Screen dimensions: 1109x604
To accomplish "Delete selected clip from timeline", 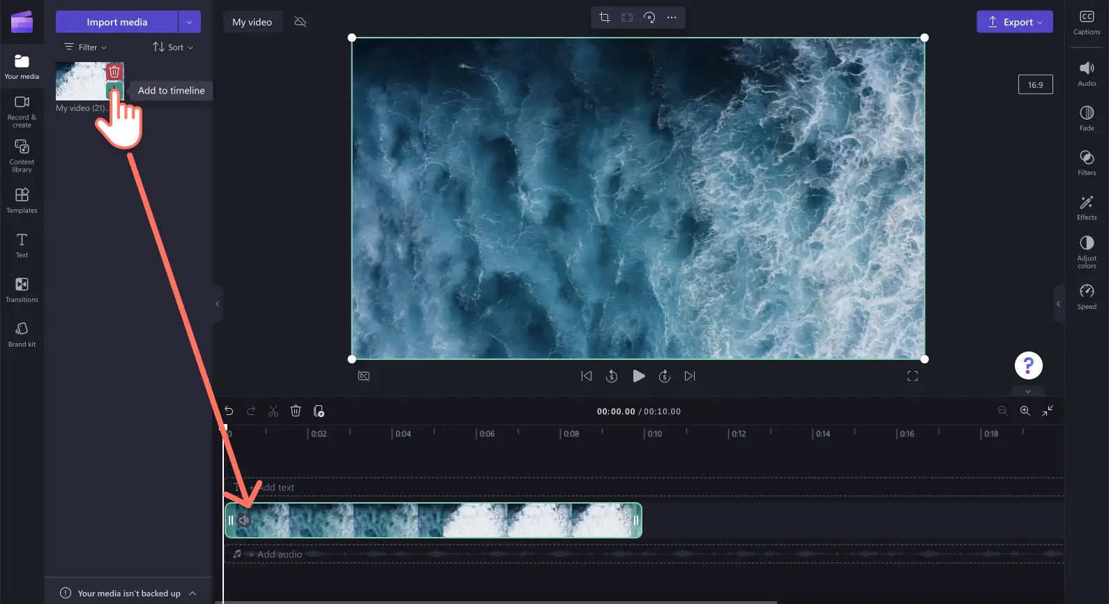I will point(296,411).
